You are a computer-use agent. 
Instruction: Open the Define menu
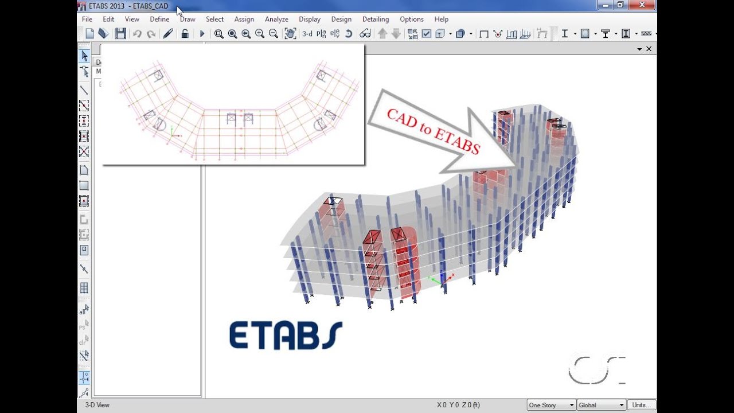coord(159,19)
